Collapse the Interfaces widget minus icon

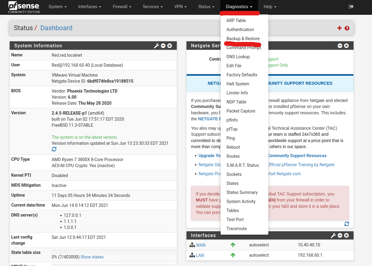coord(340,236)
